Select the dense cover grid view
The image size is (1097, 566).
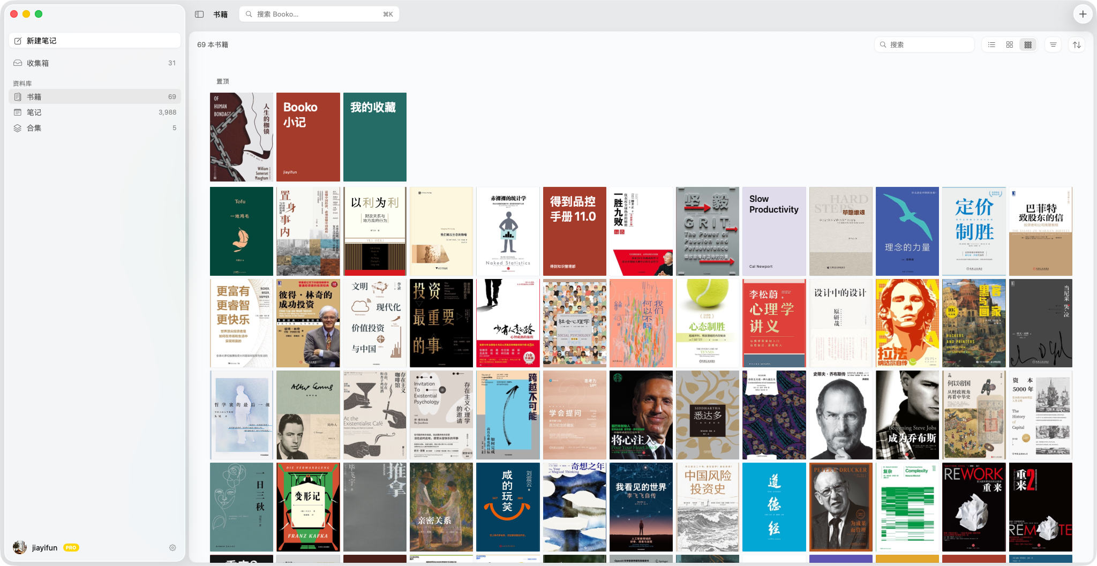click(1028, 45)
